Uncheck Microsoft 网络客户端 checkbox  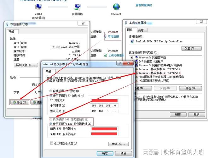click(x=132, y=57)
